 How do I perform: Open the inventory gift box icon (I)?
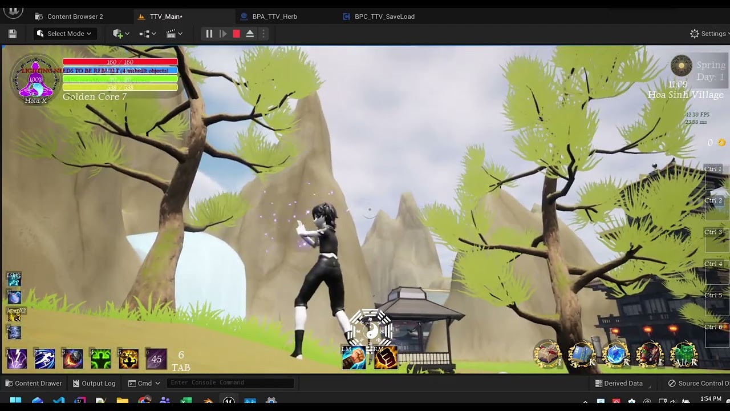pos(547,354)
